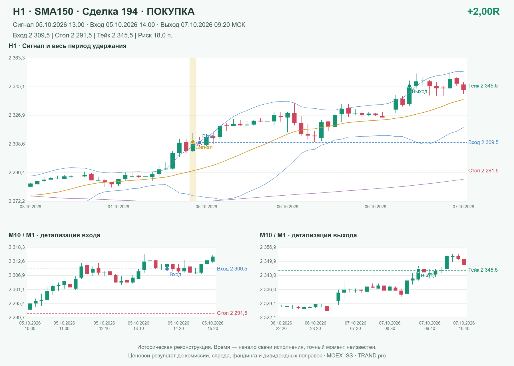Click heading 'H1 · Сигнал и весь период удержания'
The image size is (514, 366).
[67, 46]
